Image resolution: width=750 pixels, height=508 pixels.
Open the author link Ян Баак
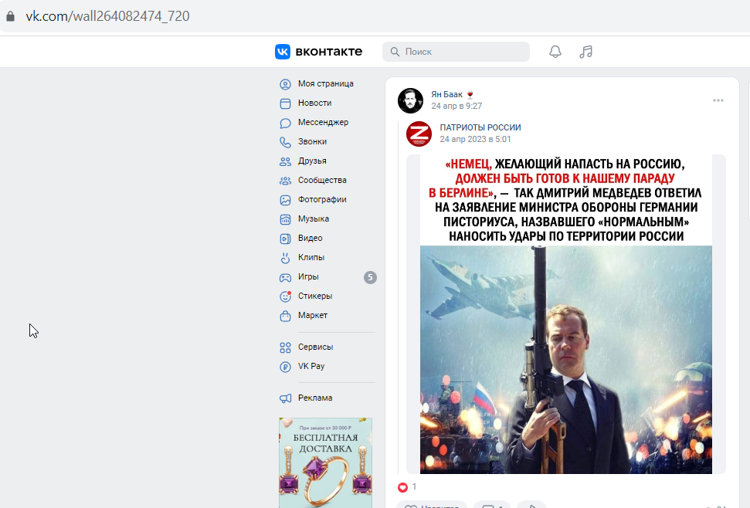(446, 95)
